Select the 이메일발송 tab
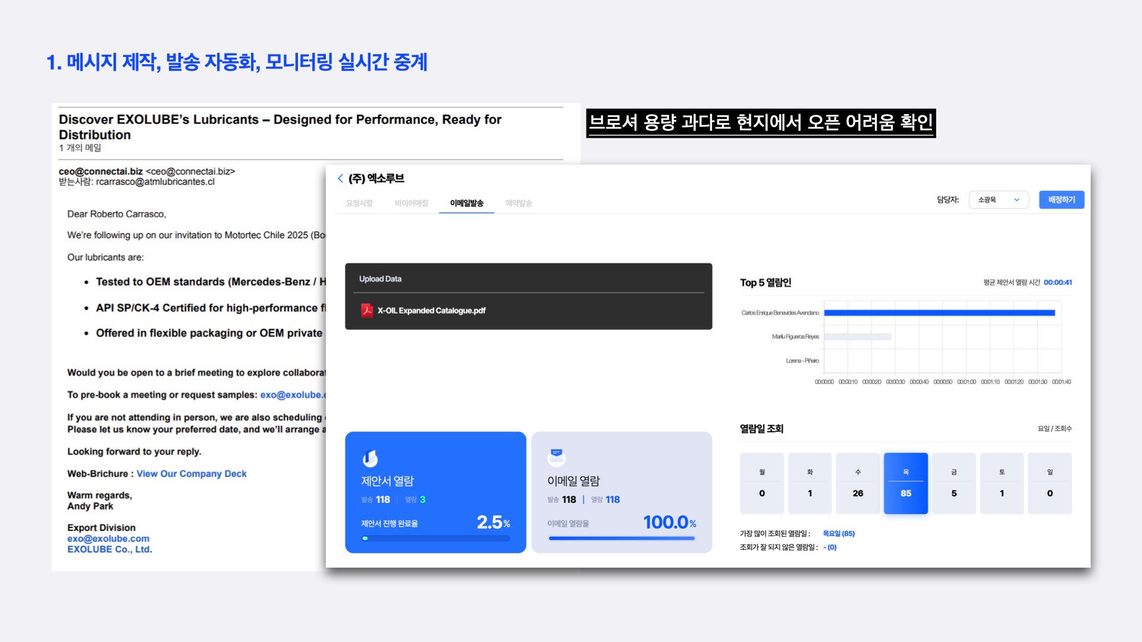The image size is (1142, 642). (x=466, y=203)
